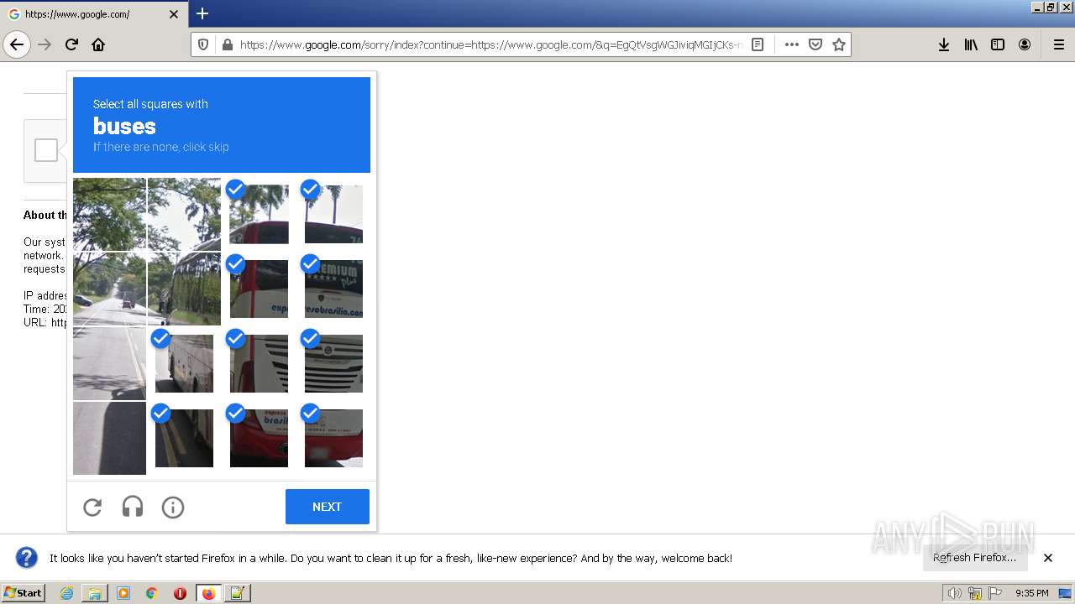
Task: Tick the reCAPTCHA checkbox behind the challenge
Action: click(46, 150)
